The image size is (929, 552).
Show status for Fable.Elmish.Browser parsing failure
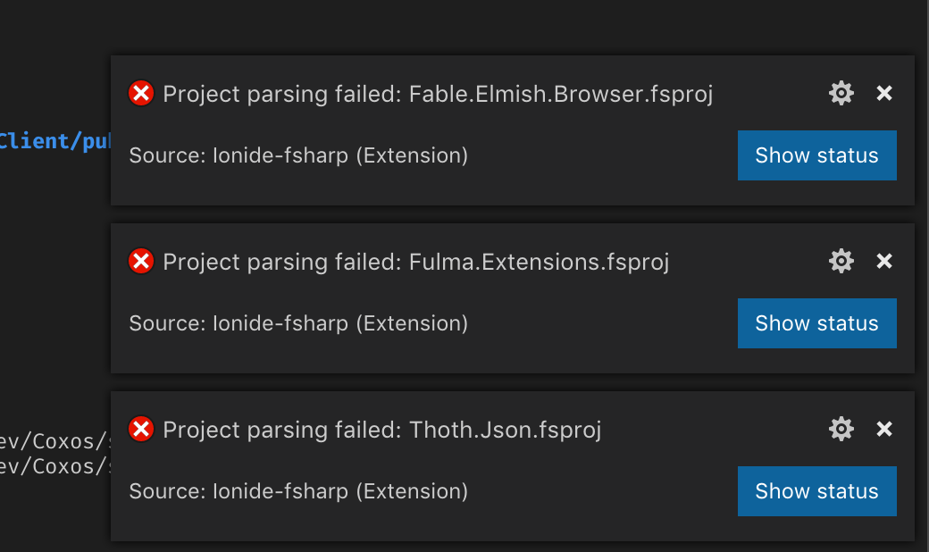click(816, 155)
